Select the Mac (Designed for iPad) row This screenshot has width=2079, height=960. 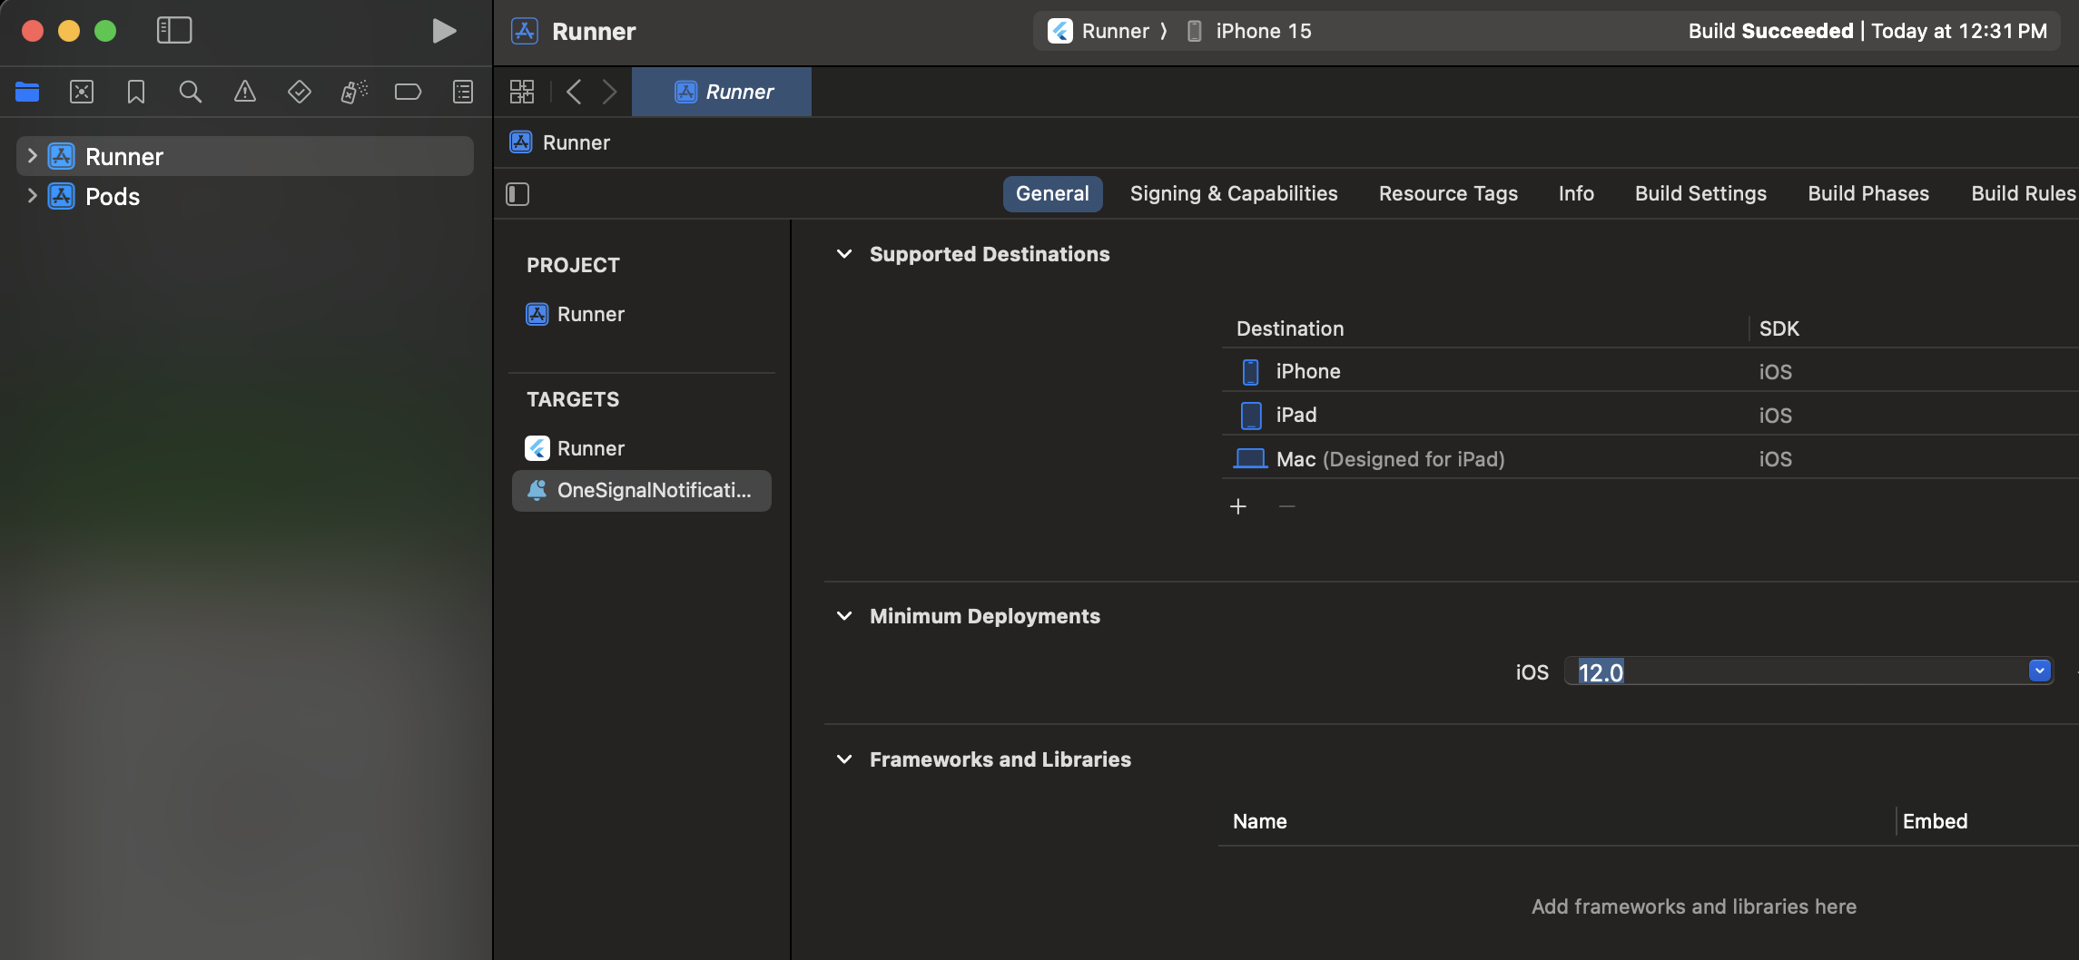click(x=1650, y=458)
